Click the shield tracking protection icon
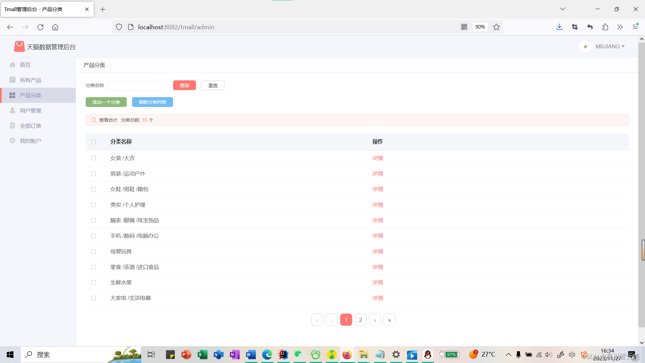645x363 pixels. (119, 27)
